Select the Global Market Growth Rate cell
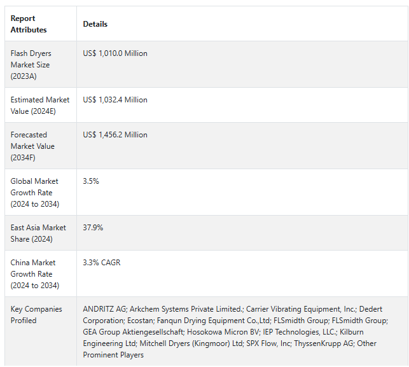Viewport: 409px width, 367px height. tap(36, 192)
